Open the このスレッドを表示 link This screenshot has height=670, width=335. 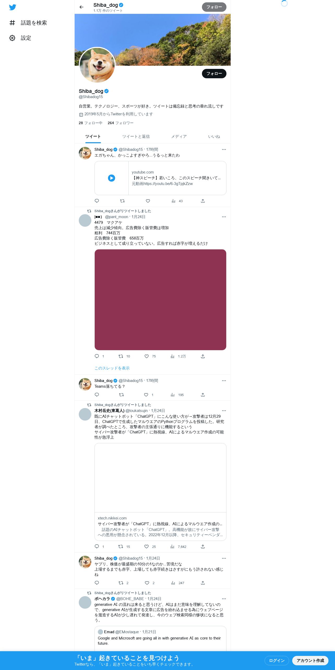click(112, 368)
